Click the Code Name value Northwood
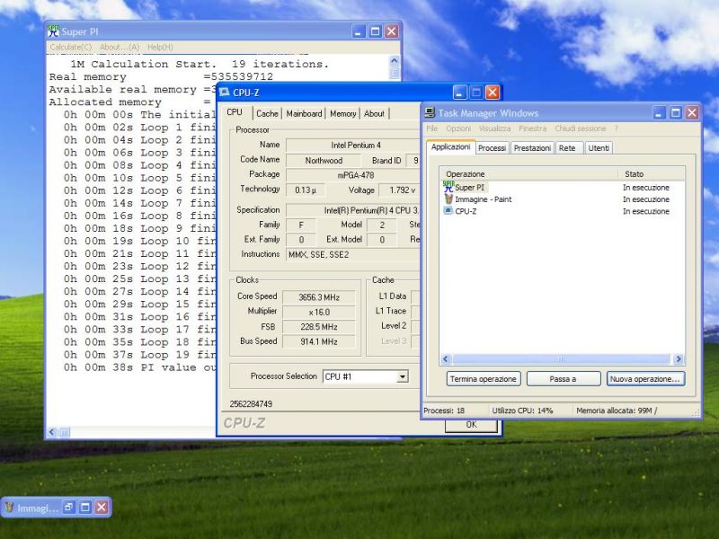Viewport: 719px width, 539px height. 324,161
